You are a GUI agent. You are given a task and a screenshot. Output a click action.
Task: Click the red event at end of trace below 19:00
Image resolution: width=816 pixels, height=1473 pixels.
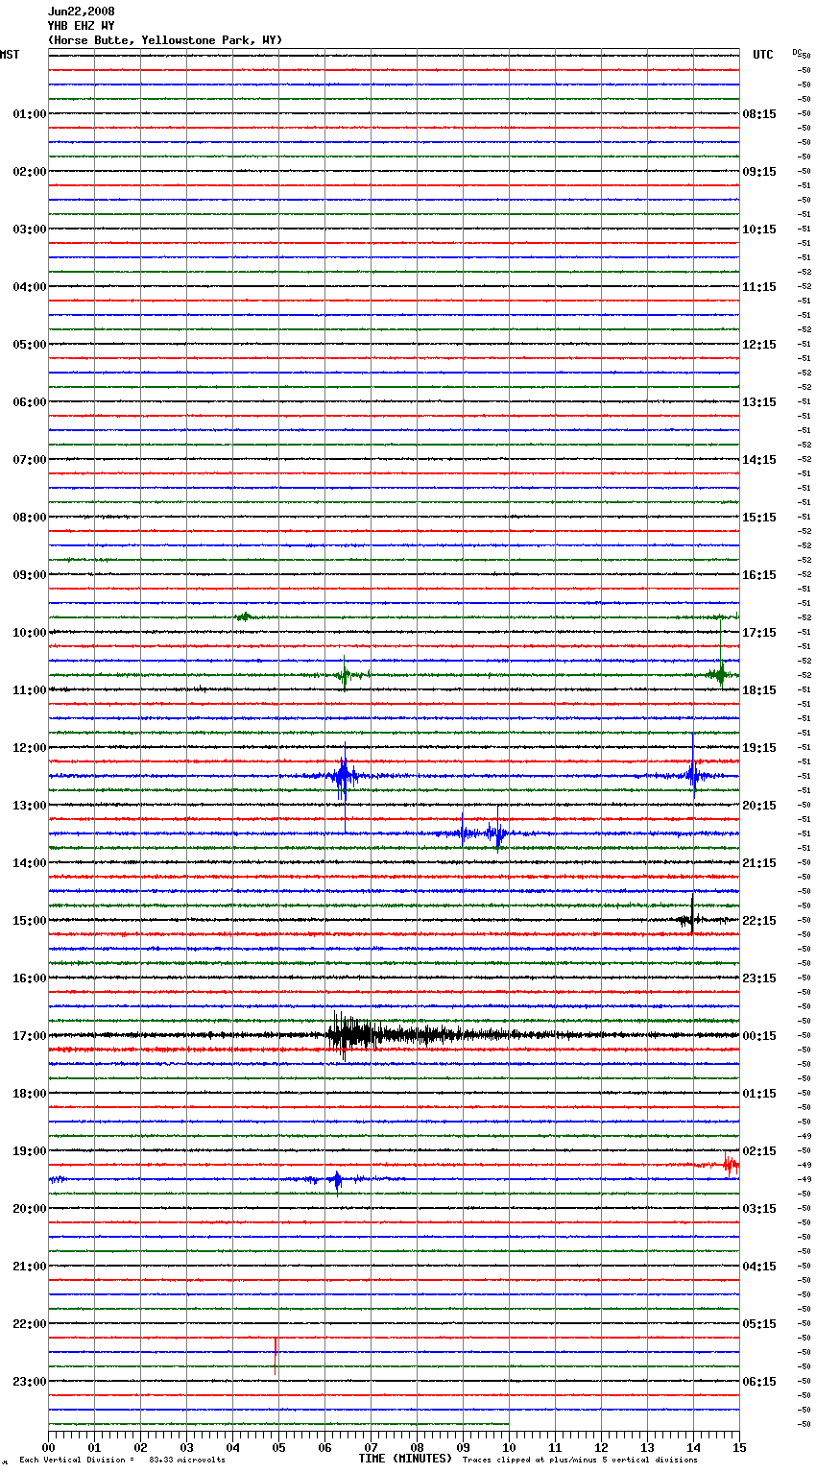[x=730, y=1165]
